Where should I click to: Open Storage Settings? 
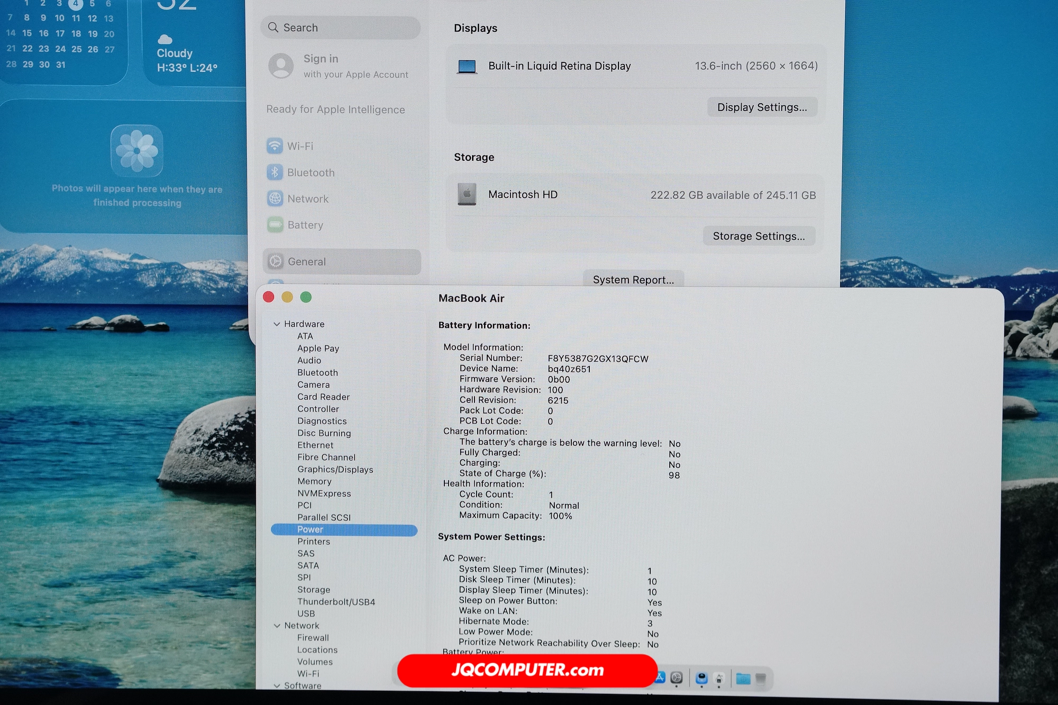click(759, 236)
